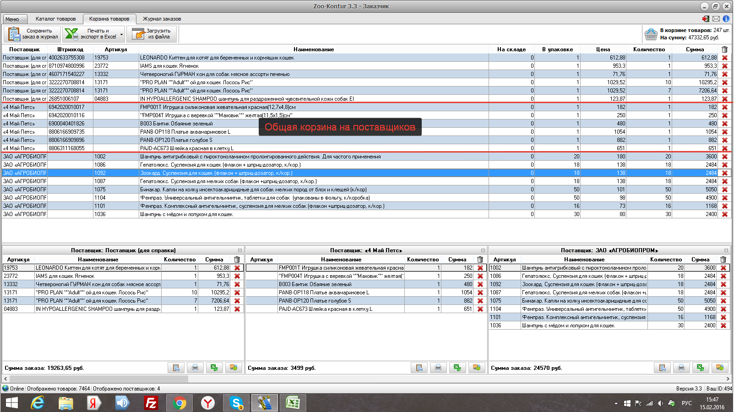Open the blue info icon
The height and width of the screenshot is (412, 734).
tap(726, 19)
